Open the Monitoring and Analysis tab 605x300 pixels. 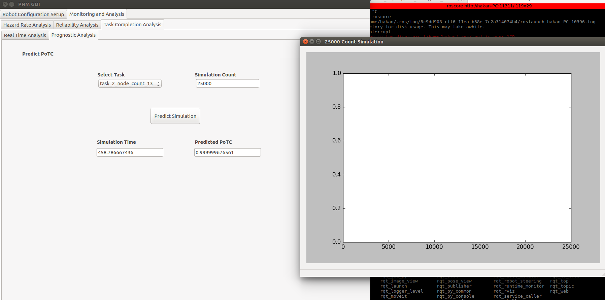click(x=97, y=14)
